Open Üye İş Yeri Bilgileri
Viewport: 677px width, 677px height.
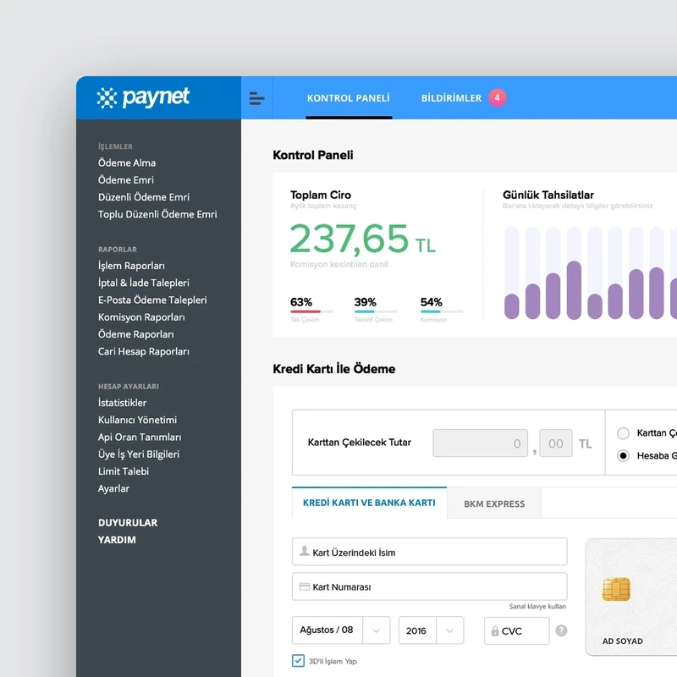coord(138,454)
